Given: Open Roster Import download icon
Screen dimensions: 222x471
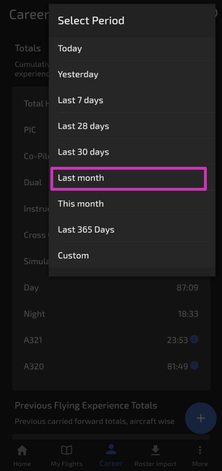Looking at the screenshot, I should [155, 451].
